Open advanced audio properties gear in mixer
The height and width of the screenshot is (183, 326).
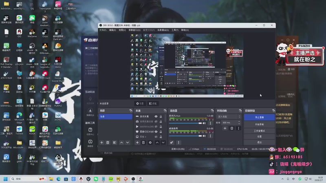point(172,143)
